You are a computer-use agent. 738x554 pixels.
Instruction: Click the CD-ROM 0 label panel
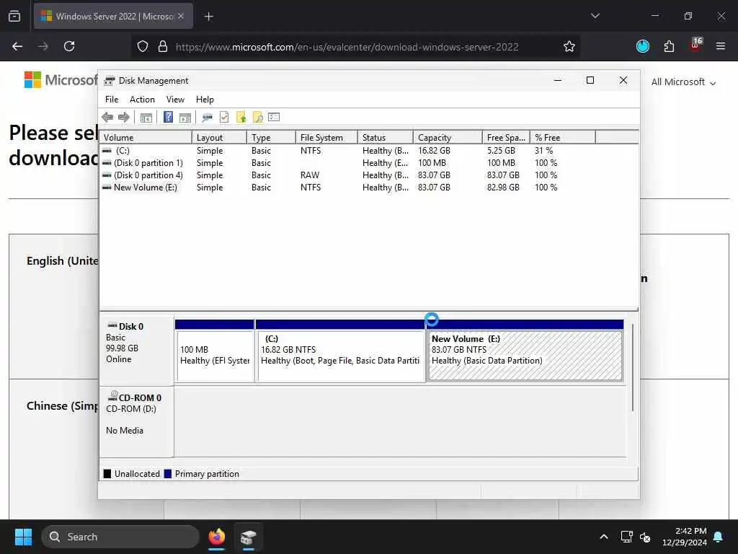[136, 421]
